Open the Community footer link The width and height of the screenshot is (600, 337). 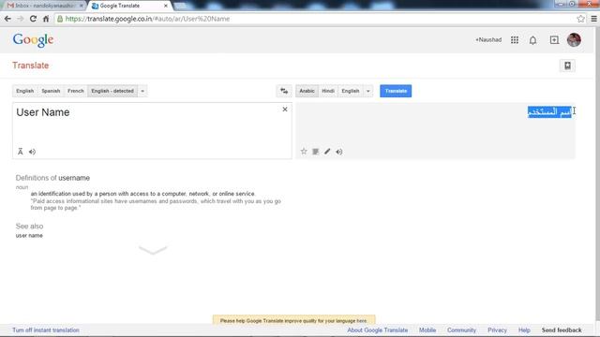pos(461,330)
